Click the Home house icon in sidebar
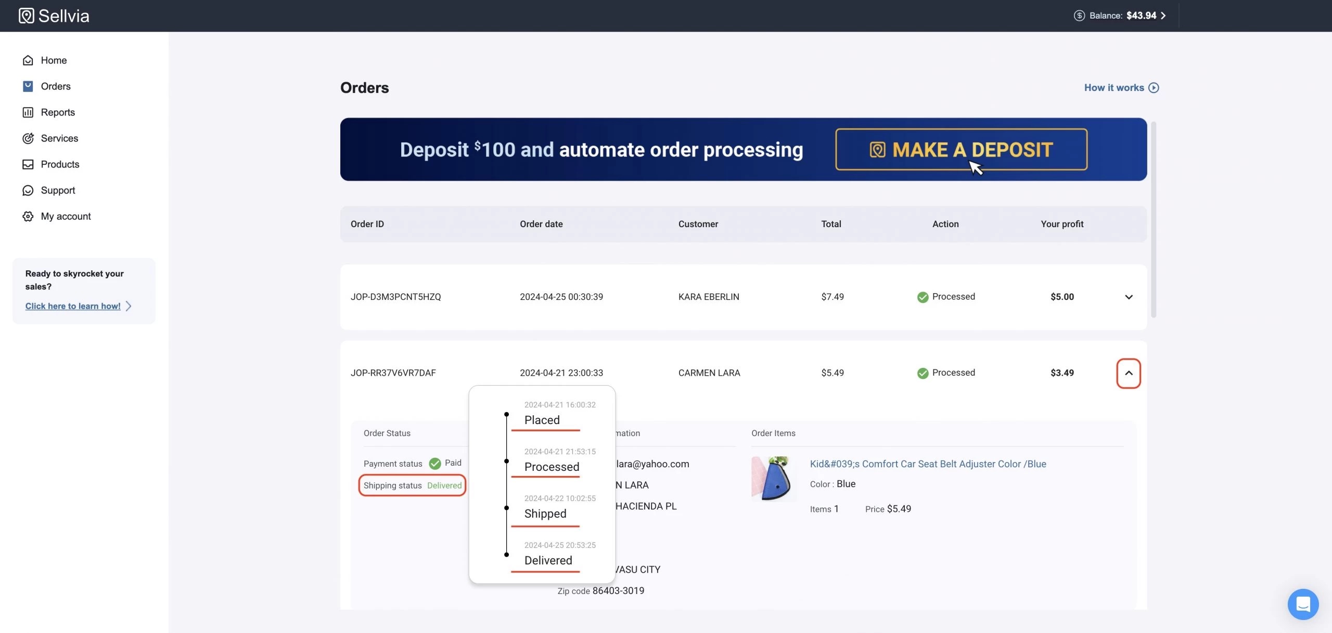Screen dimensions: 1332x633 pos(28,60)
